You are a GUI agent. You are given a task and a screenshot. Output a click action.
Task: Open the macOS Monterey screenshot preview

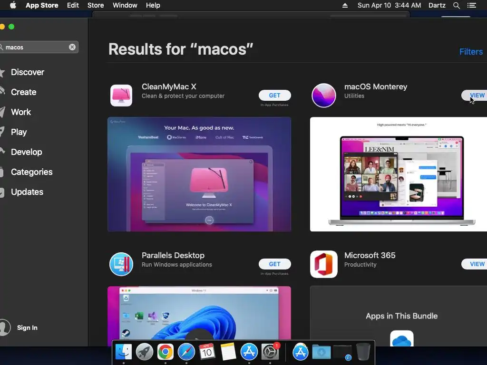click(x=399, y=174)
